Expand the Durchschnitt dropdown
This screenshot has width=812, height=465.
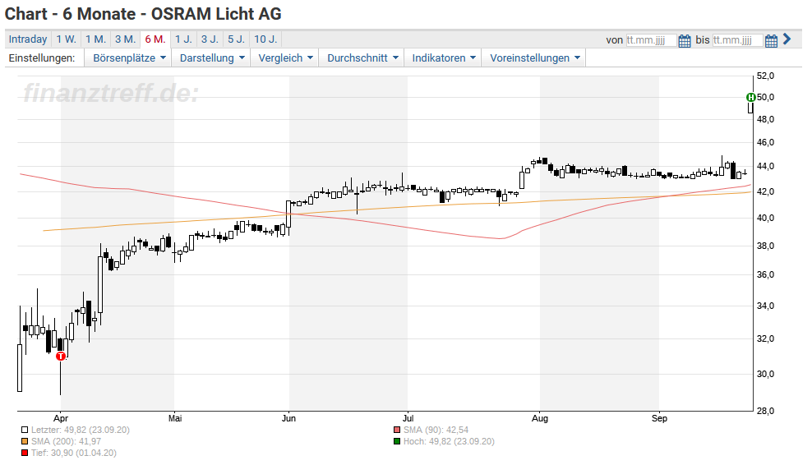[362, 58]
